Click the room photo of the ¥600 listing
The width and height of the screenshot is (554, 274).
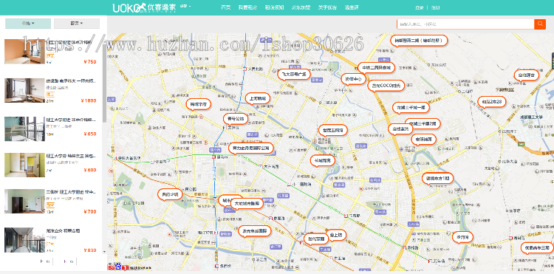tap(24, 165)
